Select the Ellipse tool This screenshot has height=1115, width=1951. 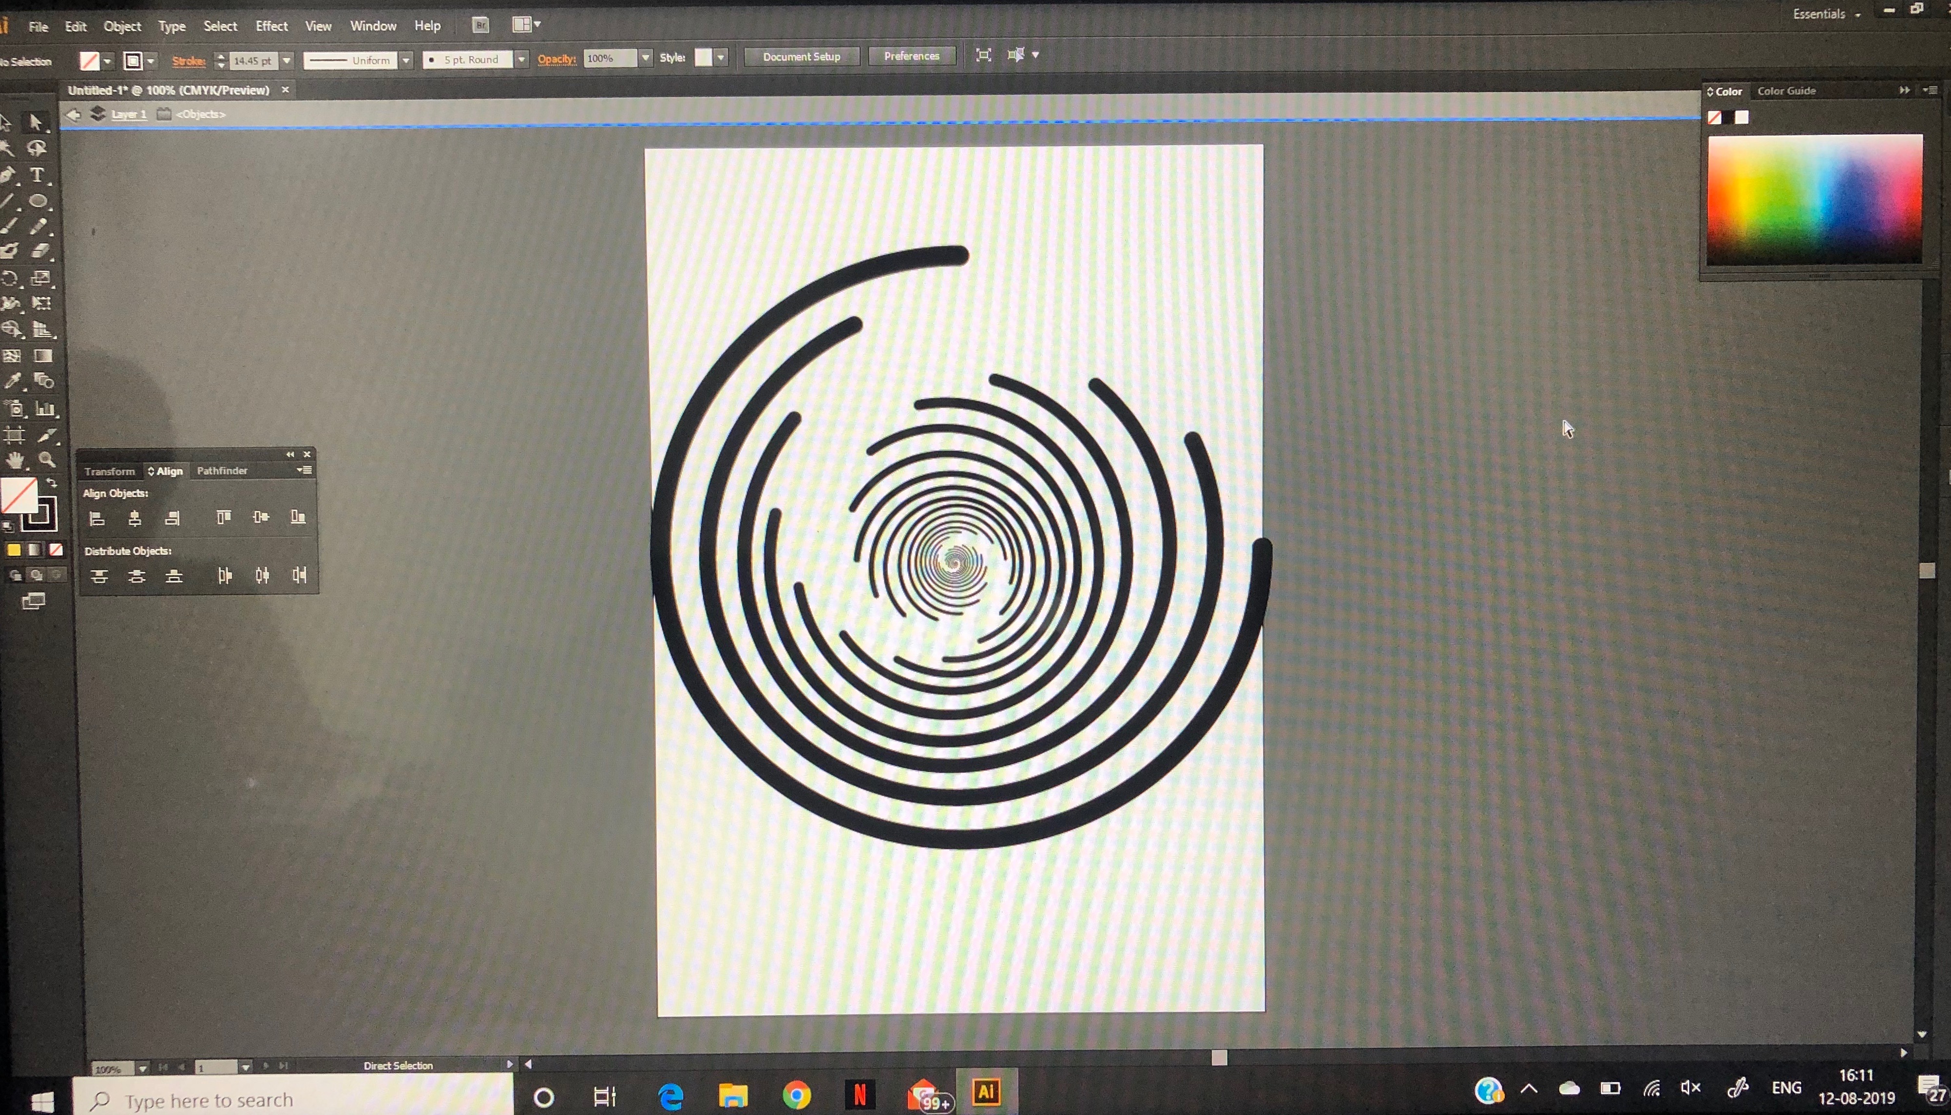(x=38, y=201)
